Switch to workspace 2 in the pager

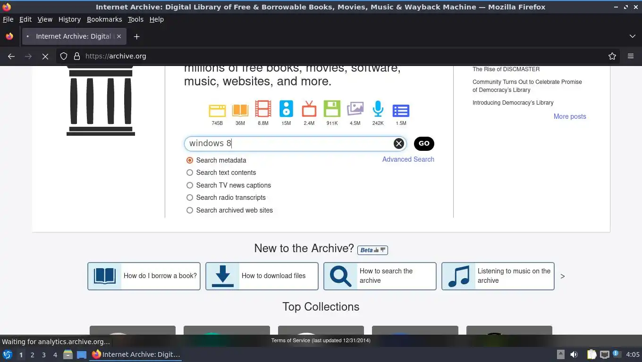(32, 354)
